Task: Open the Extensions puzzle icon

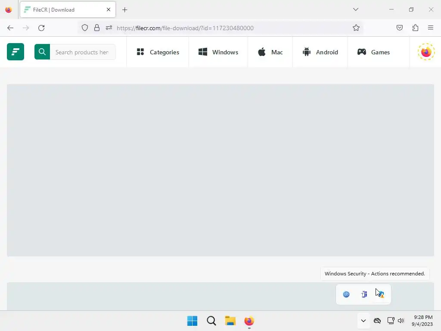Action: pos(416,28)
